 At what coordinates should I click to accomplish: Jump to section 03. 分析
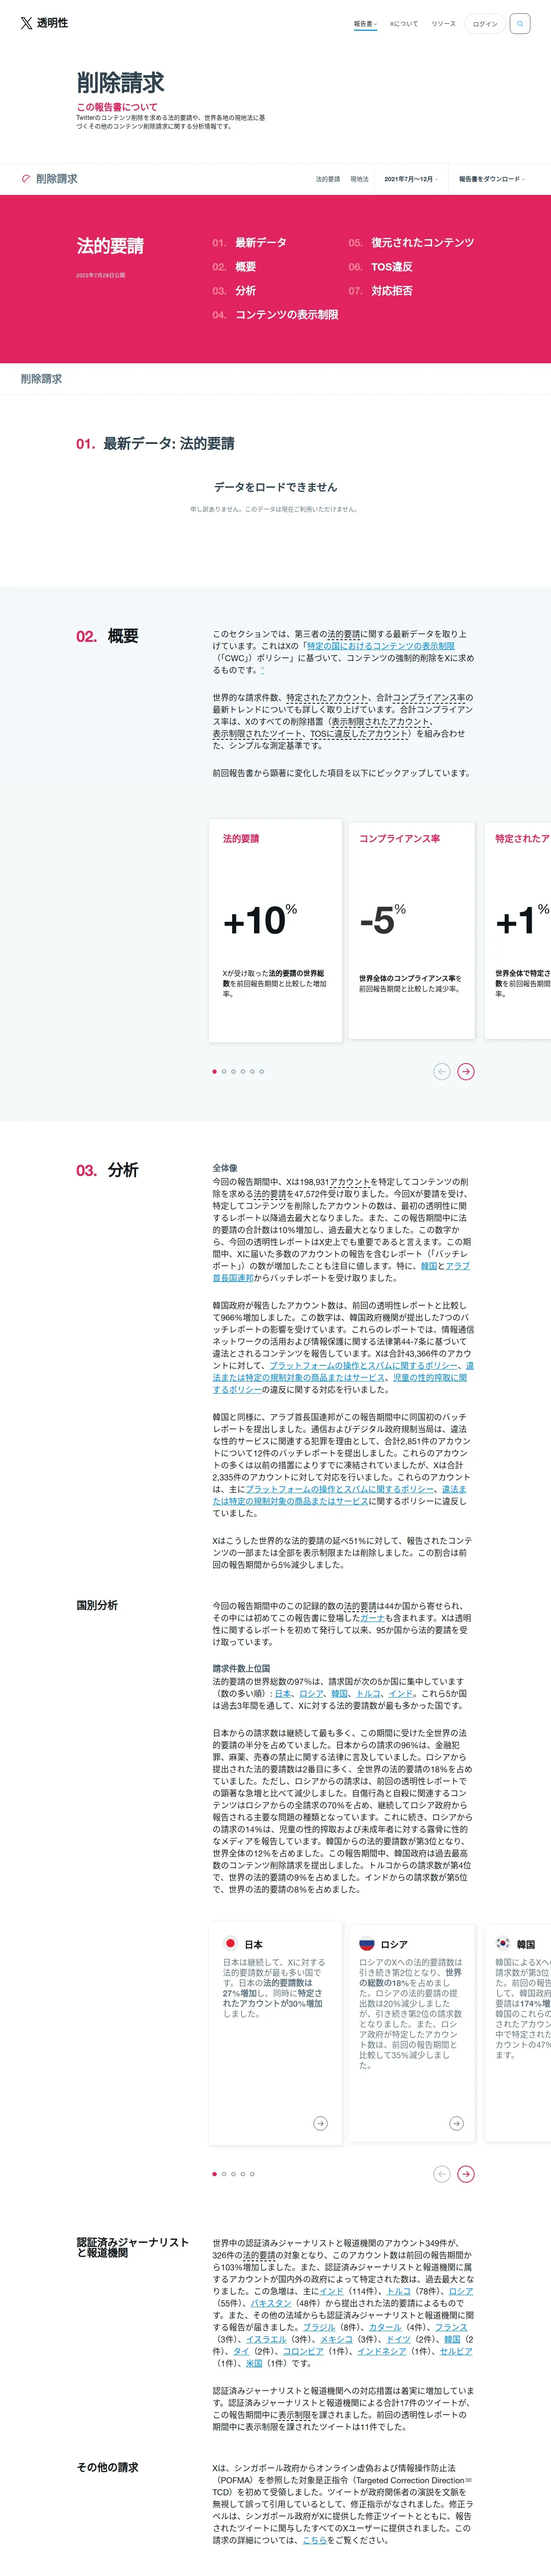234,291
